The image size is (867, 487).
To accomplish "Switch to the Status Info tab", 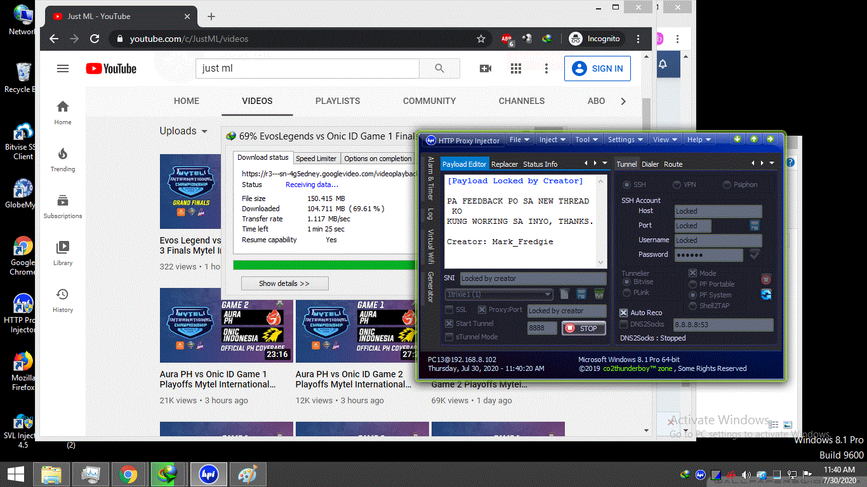I will pyautogui.click(x=540, y=164).
